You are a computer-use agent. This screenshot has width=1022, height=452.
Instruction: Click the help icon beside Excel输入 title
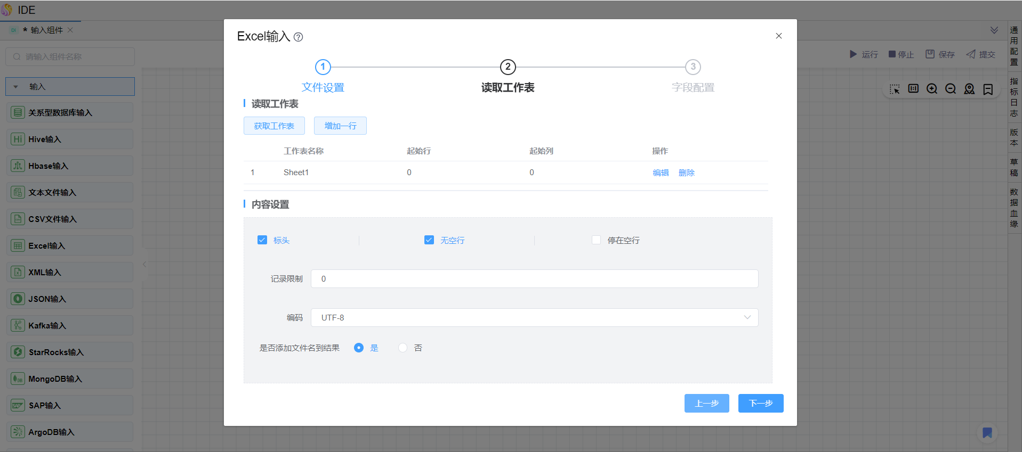tap(299, 37)
